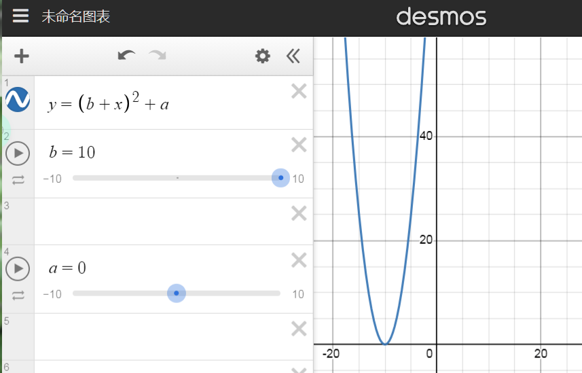The width and height of the screenshot is (582, 373).
Task: Play the a slider animation
Action: 18,268
